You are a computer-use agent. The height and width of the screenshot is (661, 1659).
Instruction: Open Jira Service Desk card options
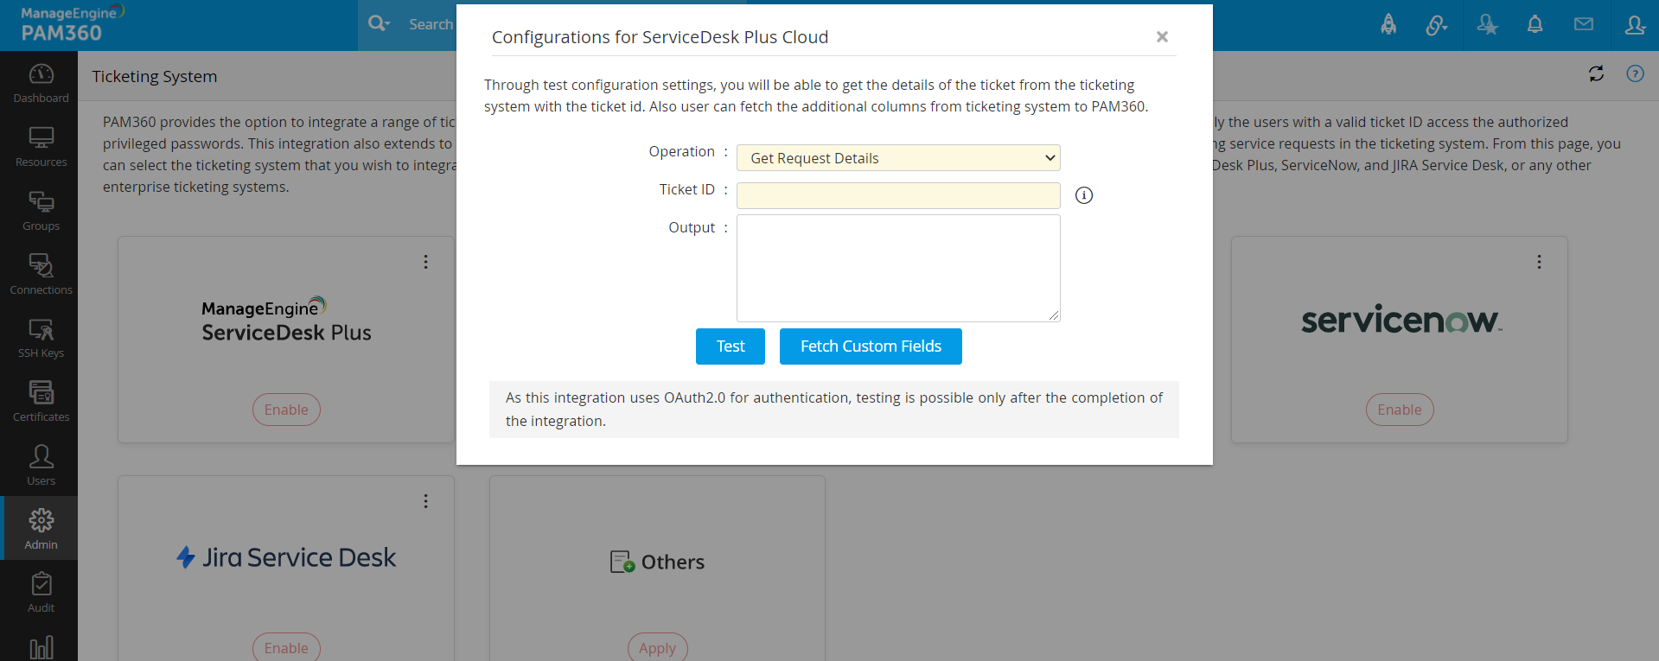point(425,501)
